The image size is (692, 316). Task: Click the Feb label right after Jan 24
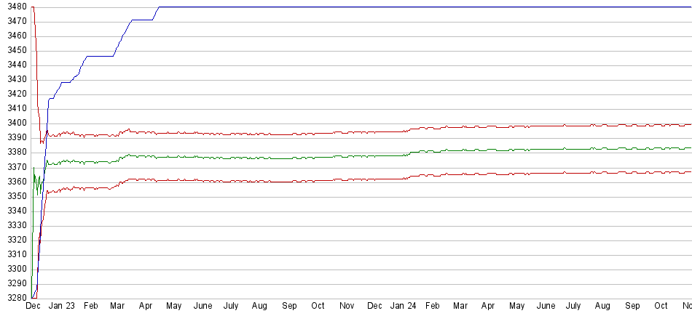(433, 307)
